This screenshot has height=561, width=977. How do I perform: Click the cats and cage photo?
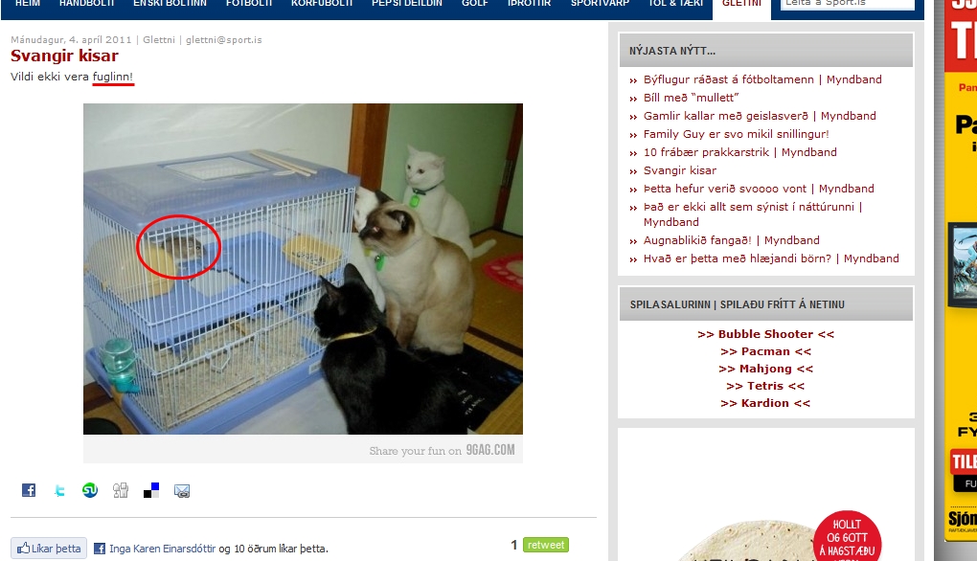pos(303,269)
